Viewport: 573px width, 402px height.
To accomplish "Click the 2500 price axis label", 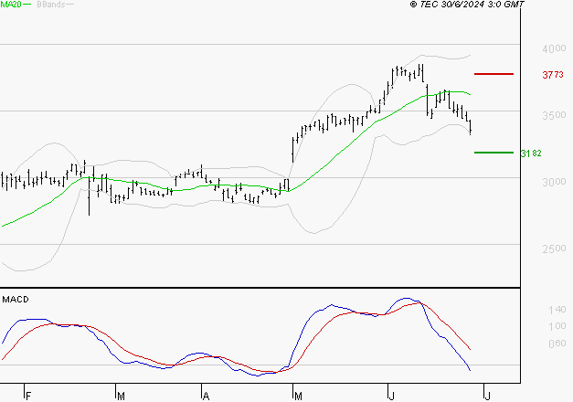I will 554,249.
